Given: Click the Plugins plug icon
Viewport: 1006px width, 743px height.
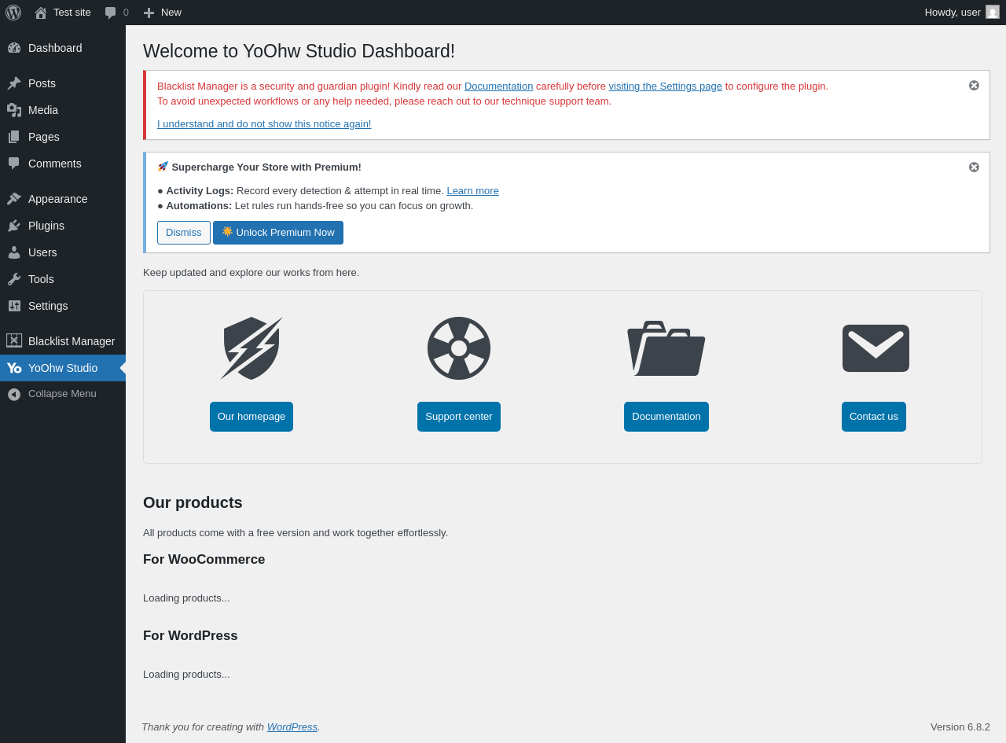Looking at the screenshot, I should pyautogui.click(x=14, y=226).
